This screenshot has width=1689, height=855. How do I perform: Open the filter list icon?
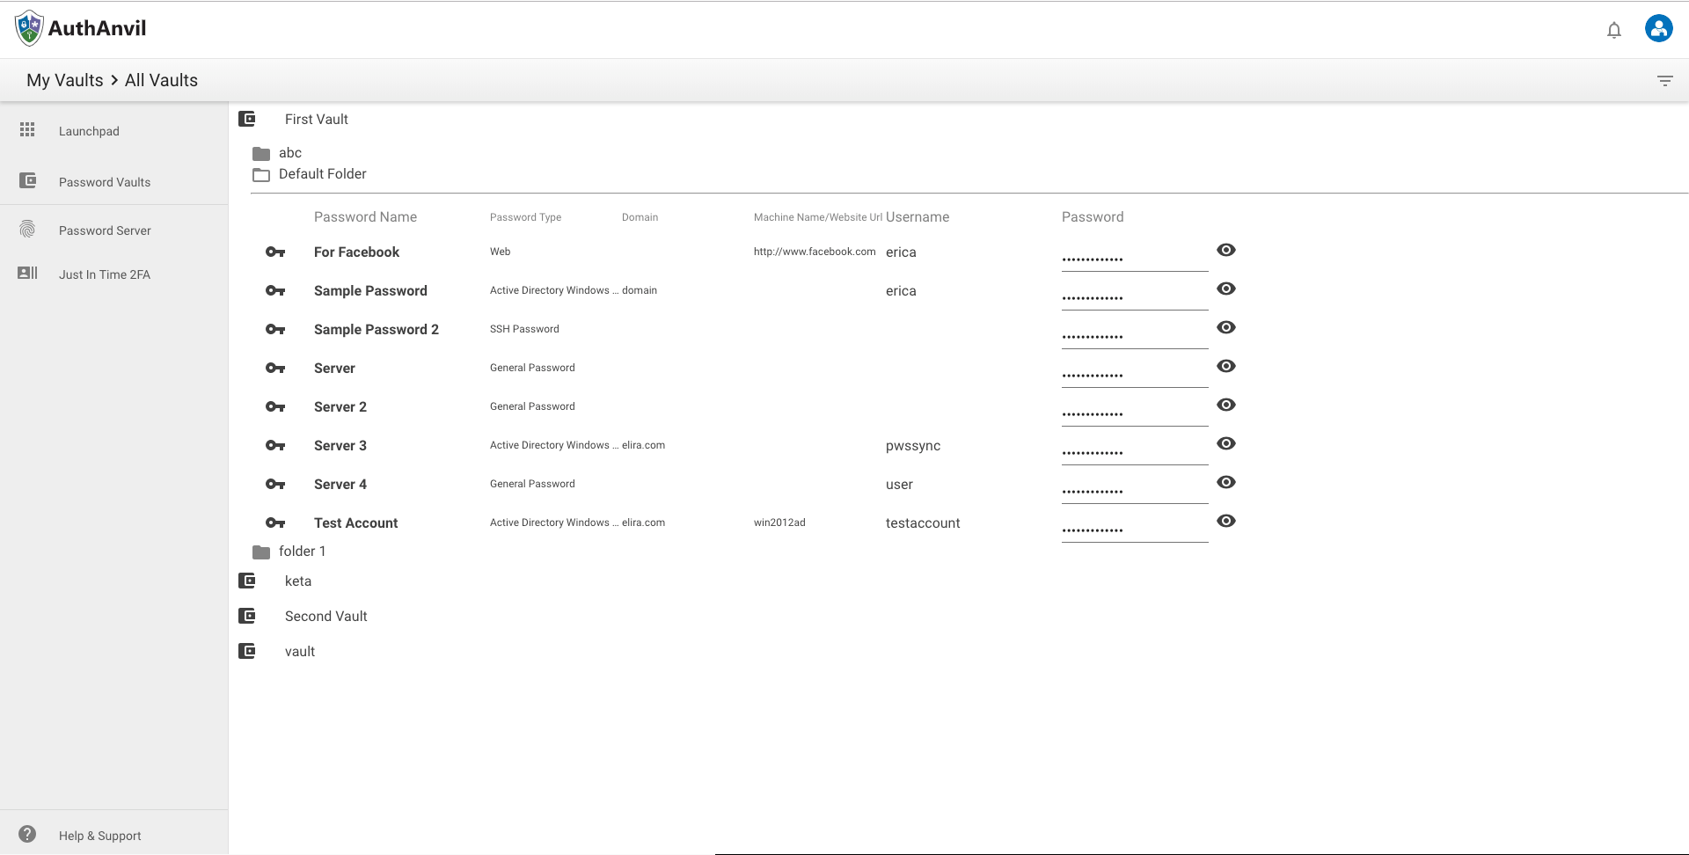1664,80
